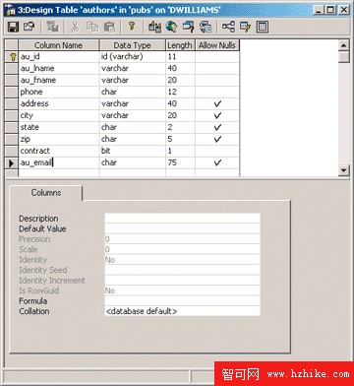This screenshot has width=354, height=386.
Task: Click the Data Type cell of au_id
Action: tap(133, 57)
